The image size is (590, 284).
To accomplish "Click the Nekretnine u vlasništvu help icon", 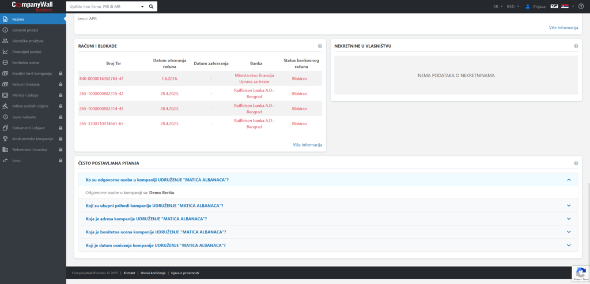I will (x=576, y=46).
